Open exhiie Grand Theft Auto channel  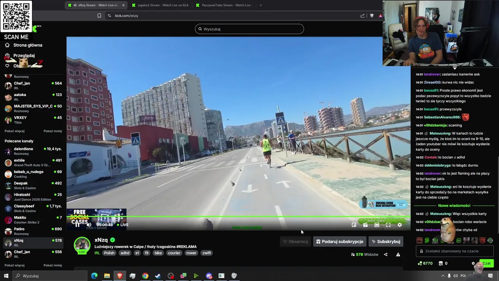[33, 162]
